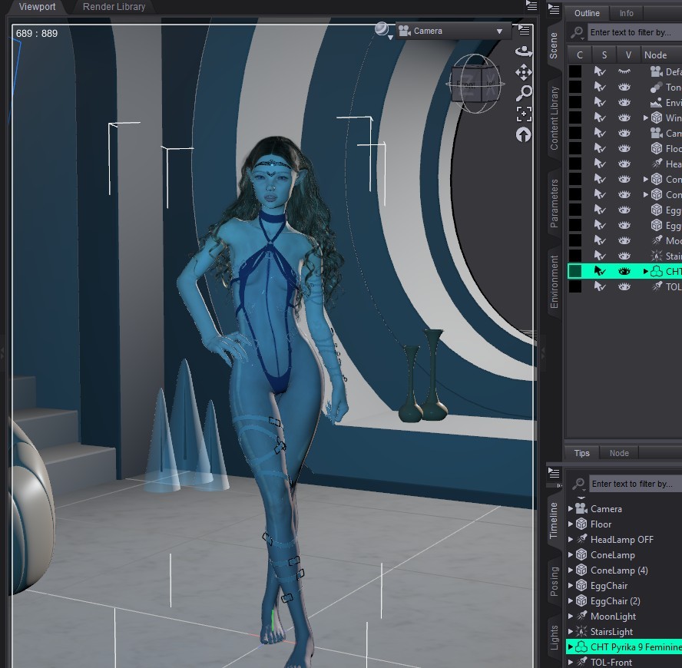Click the Node column header
The height and width of the screenshot is (668, 682).
tap(661, 55)
